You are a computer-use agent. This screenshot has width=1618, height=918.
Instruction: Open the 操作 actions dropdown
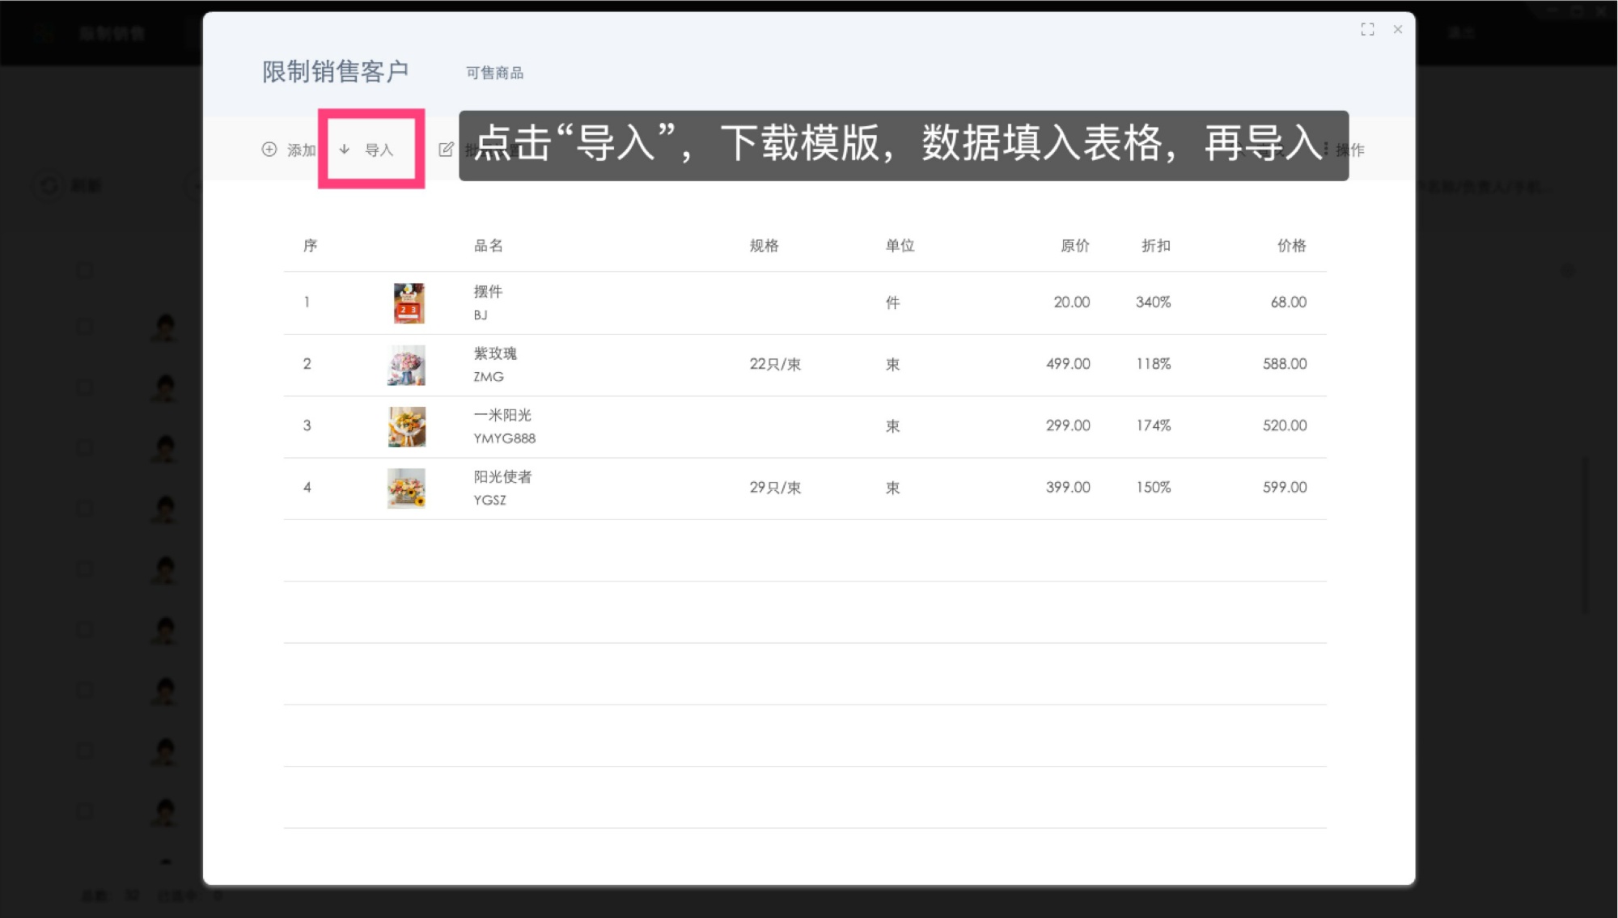click(x=1349, y=149)
